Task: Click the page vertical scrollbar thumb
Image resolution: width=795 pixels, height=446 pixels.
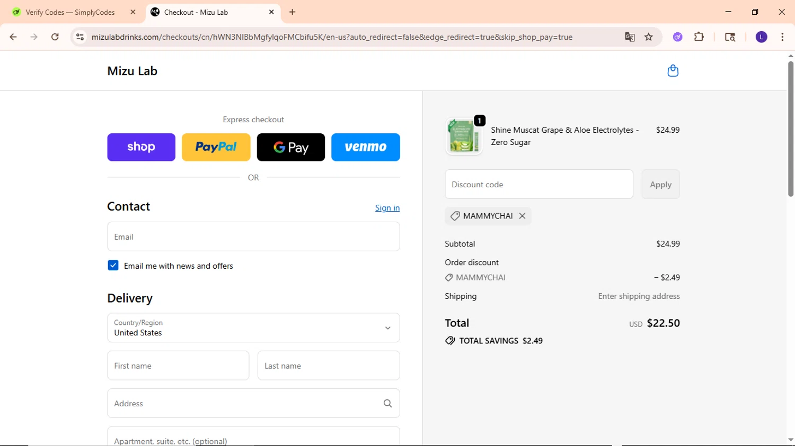Action: pyautogui.click(x=791, y=129)
